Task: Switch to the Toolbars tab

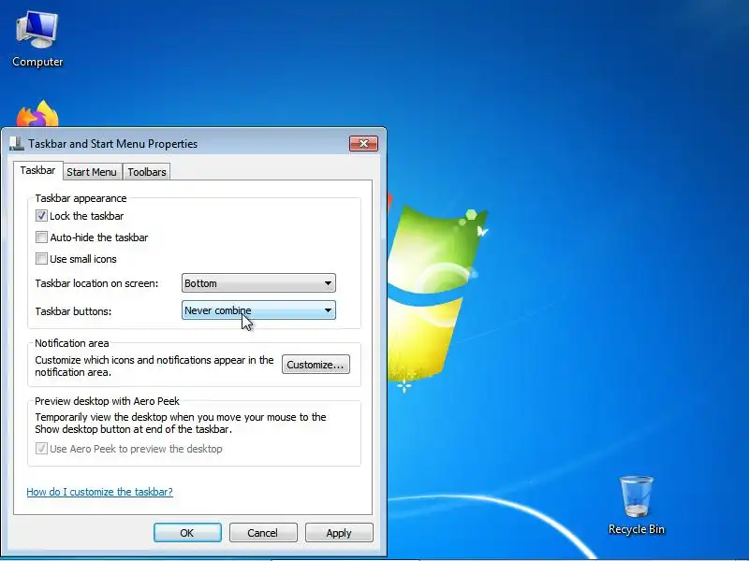Action: (x=147, y=172)
